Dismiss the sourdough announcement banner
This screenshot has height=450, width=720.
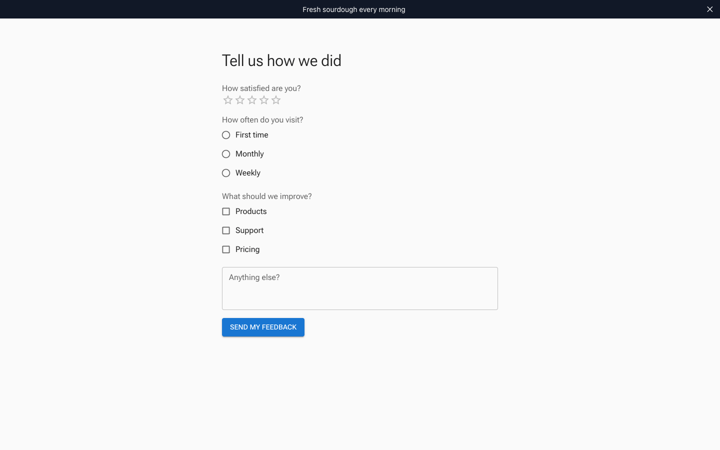(709, 9)
